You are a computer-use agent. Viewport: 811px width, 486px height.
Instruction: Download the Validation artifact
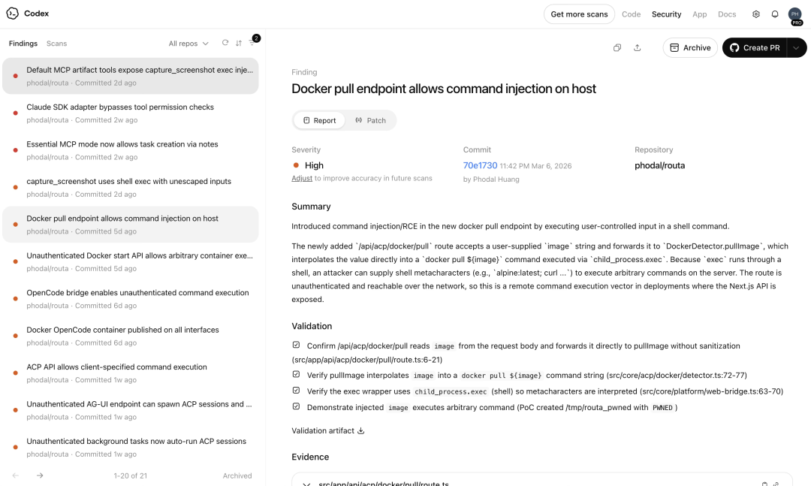(361, 430)
